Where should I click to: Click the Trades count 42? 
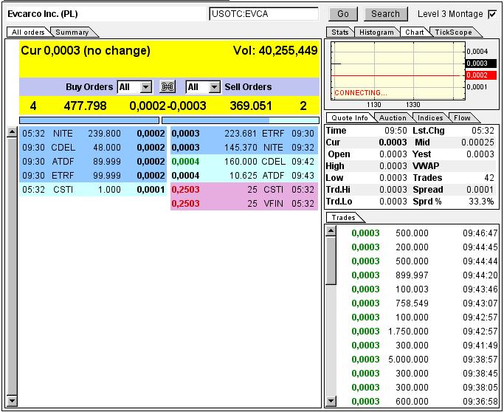(x=489, y=178)
